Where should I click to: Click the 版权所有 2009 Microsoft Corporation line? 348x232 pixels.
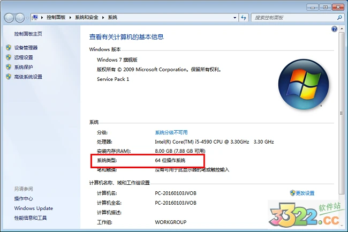click(159, 70)
